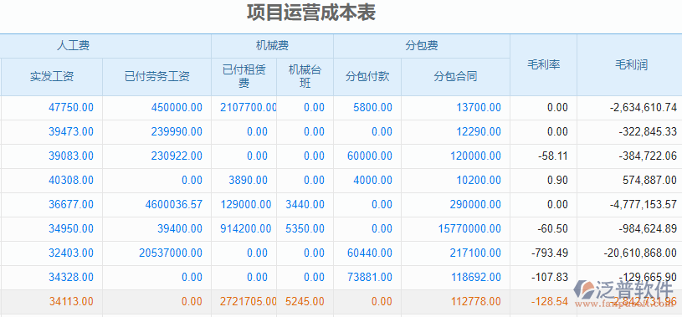Select the 毛利率 column header
Screen dimensions: 682x317
point(543,64)
